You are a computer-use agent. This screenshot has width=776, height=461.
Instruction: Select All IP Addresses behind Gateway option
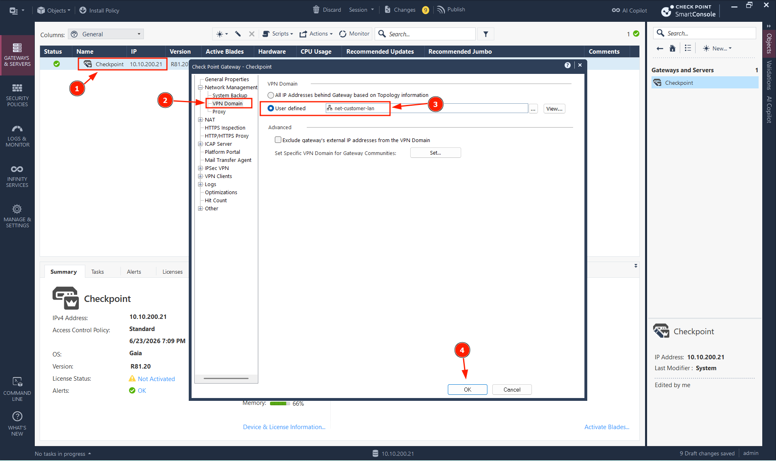pyautogui.click(x=271, y=95)
